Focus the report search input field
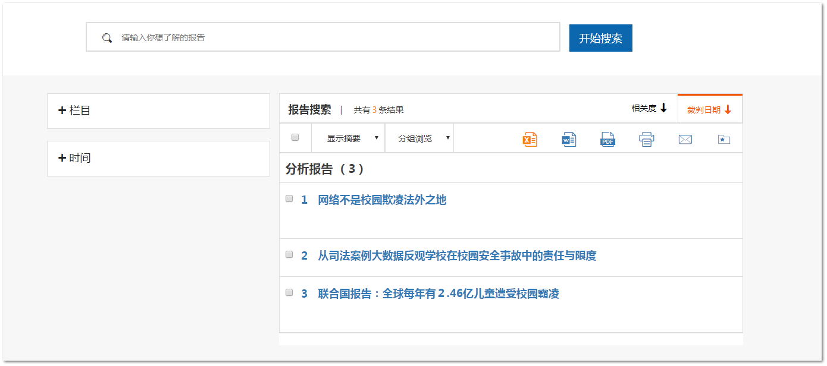 point(333,37)
